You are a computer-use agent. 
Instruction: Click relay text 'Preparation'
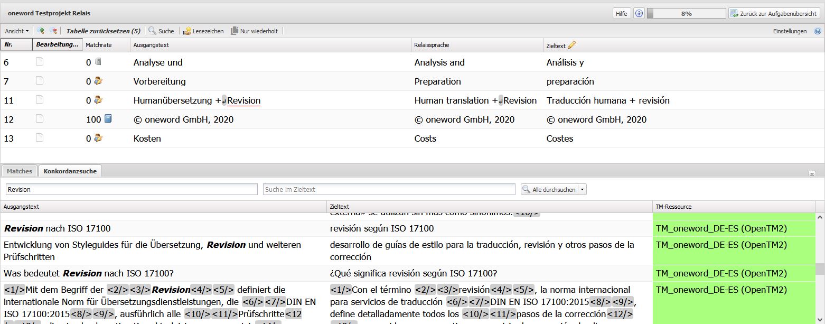coord(438,81)
